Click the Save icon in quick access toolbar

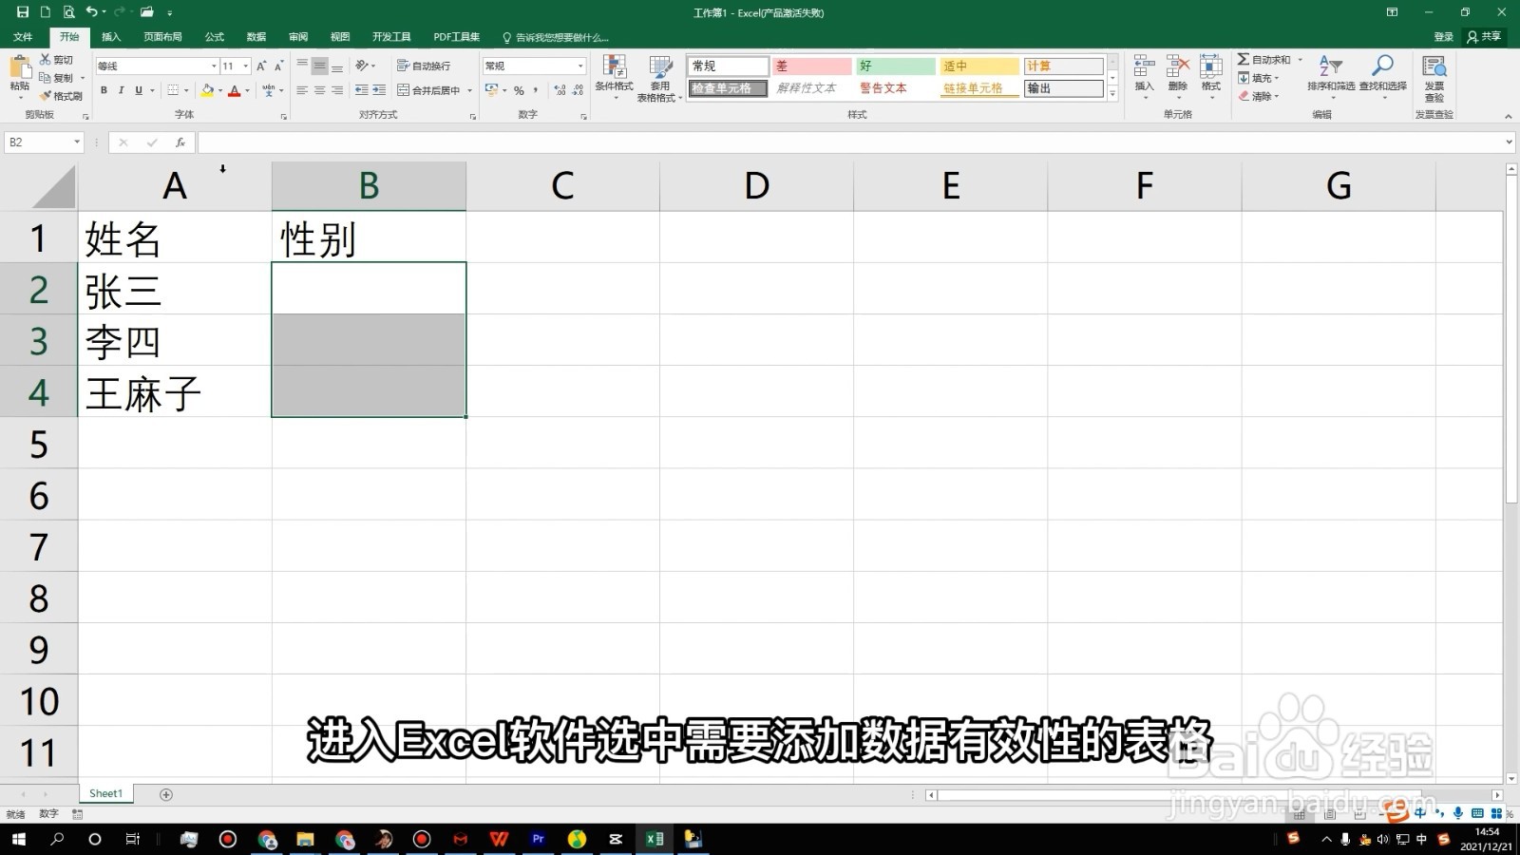23,12
